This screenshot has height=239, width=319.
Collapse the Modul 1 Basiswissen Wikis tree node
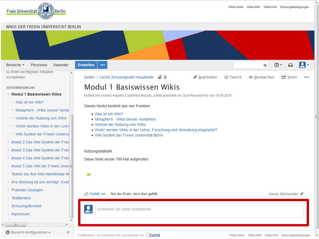point(8,94)
